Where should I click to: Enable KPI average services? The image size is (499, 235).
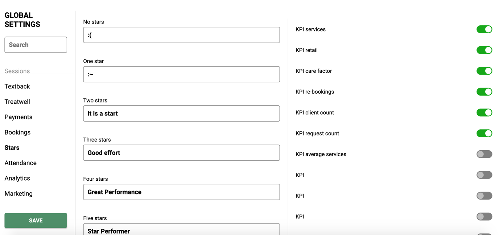pos(484,154)
